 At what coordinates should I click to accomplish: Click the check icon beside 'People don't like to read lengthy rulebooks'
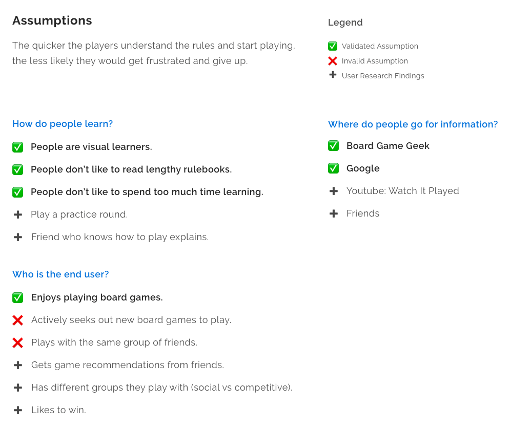(x=17, y=169)
